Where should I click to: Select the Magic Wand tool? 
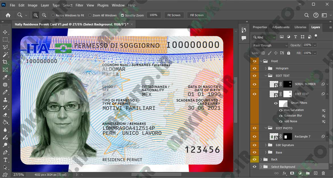pyautogui.click(x=5, y=55)
